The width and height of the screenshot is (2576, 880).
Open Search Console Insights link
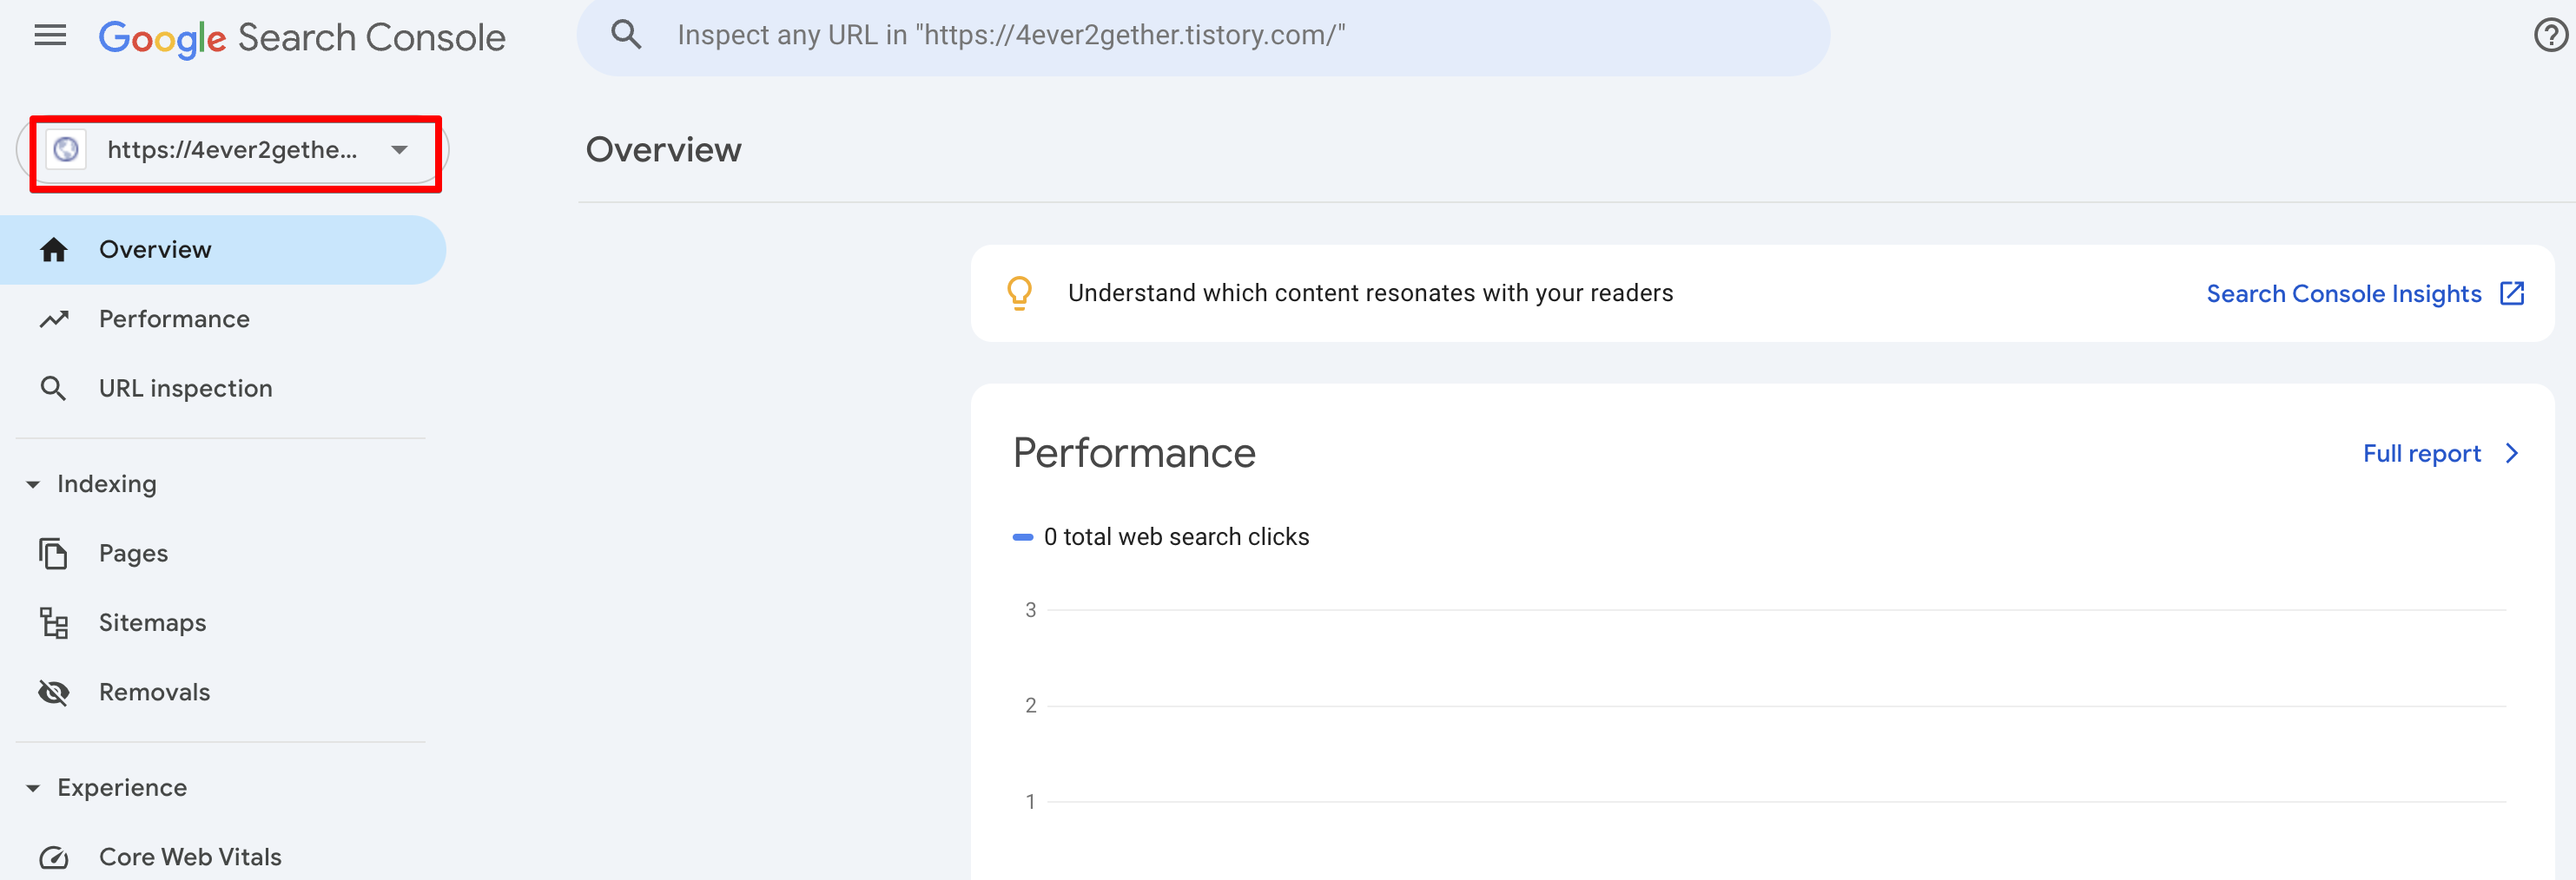pos(2343,293)
